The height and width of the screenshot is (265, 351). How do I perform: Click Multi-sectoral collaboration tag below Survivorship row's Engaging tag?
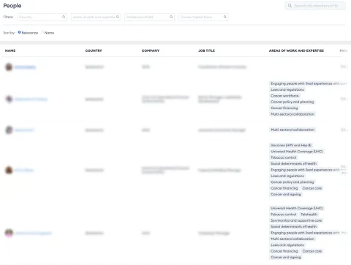click(x=292, y=239)
